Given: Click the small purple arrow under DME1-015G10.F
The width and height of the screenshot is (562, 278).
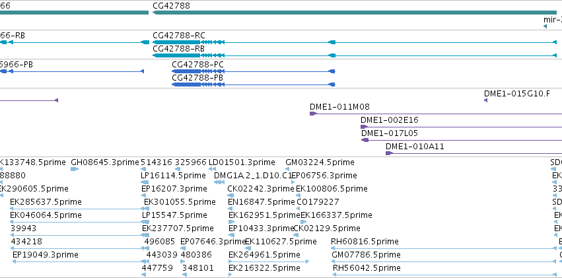Looking at the screenshot, I should [x=485, y=100].
